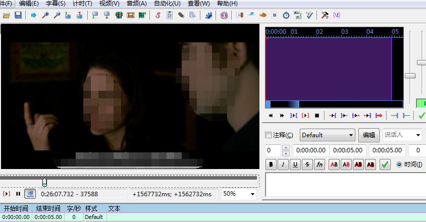Open the 自动化(U) menu
The width and height of the screenshot is (426, 222).
tap(167, 4)
